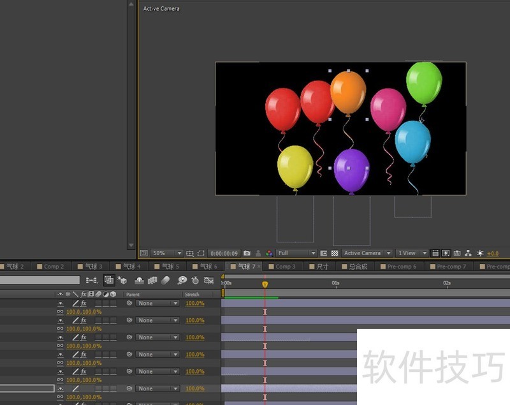Viewport: 510px width, 405px height.
Task: Open the Graph Editor icon
Action: click(208, 280)
